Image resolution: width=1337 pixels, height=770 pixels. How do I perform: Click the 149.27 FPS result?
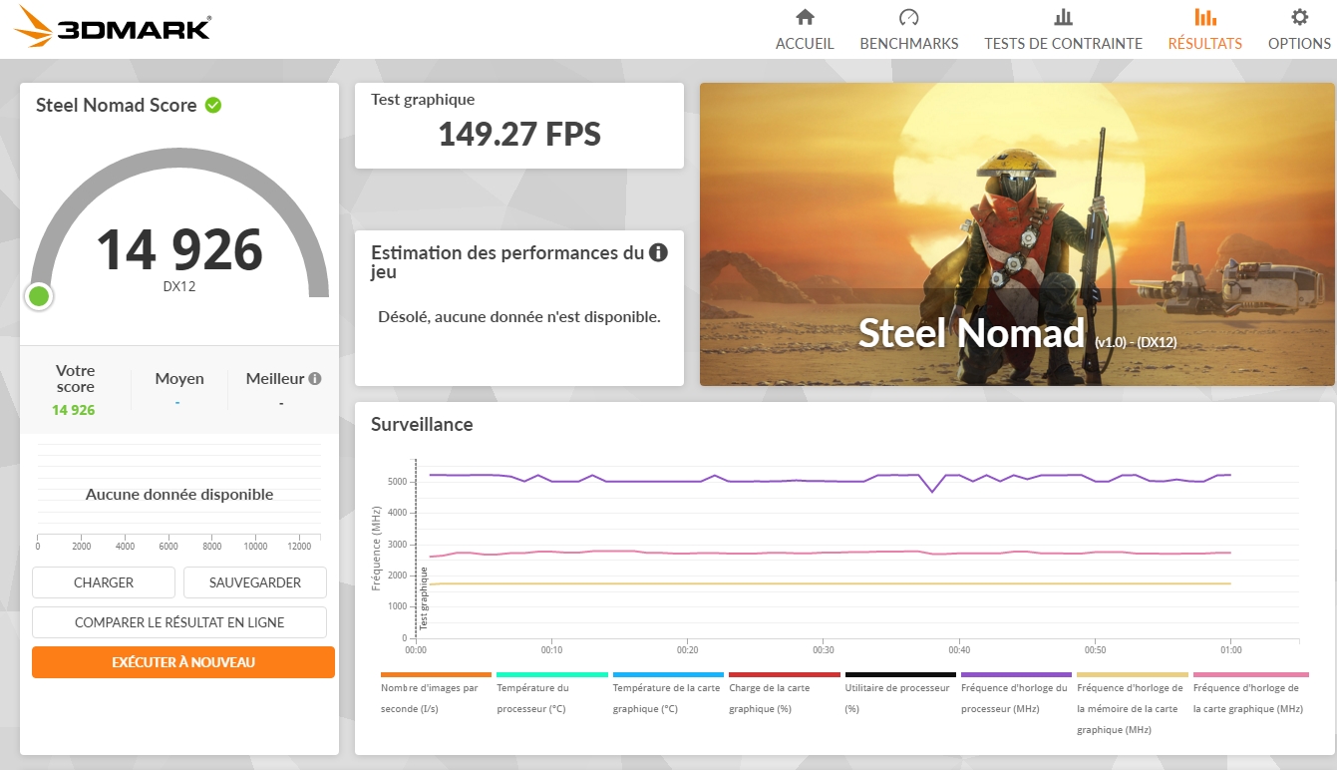pos(519,134)
